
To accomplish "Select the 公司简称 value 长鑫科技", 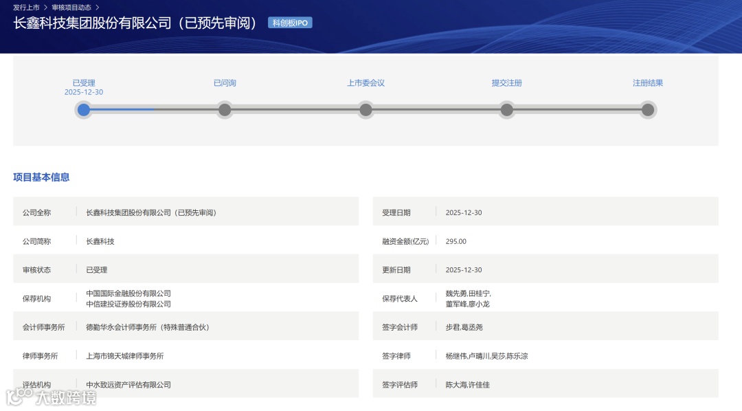I will [100, 241].
